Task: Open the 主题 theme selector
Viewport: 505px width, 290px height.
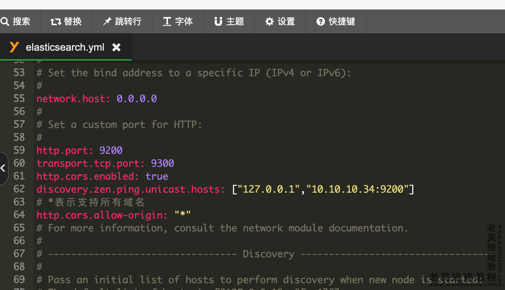Action: tap(229, 21)
